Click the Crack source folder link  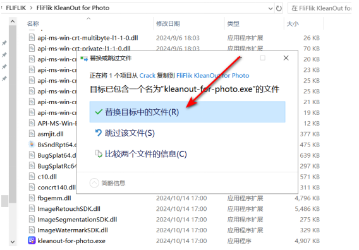pos(147,76)
